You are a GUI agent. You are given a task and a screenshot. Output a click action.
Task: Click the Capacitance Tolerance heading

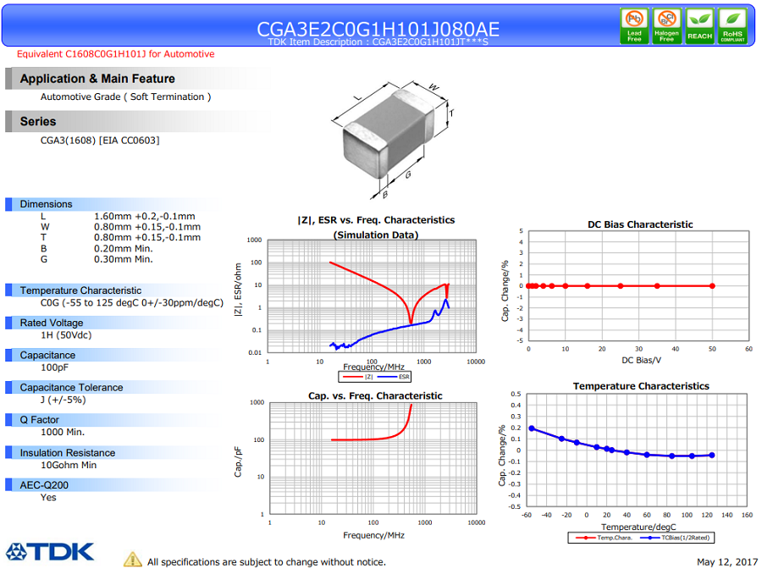[71, 387]
